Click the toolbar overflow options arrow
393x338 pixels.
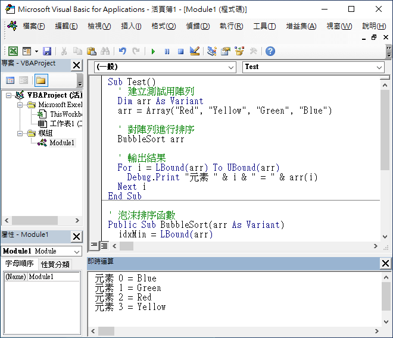(388, 51)
